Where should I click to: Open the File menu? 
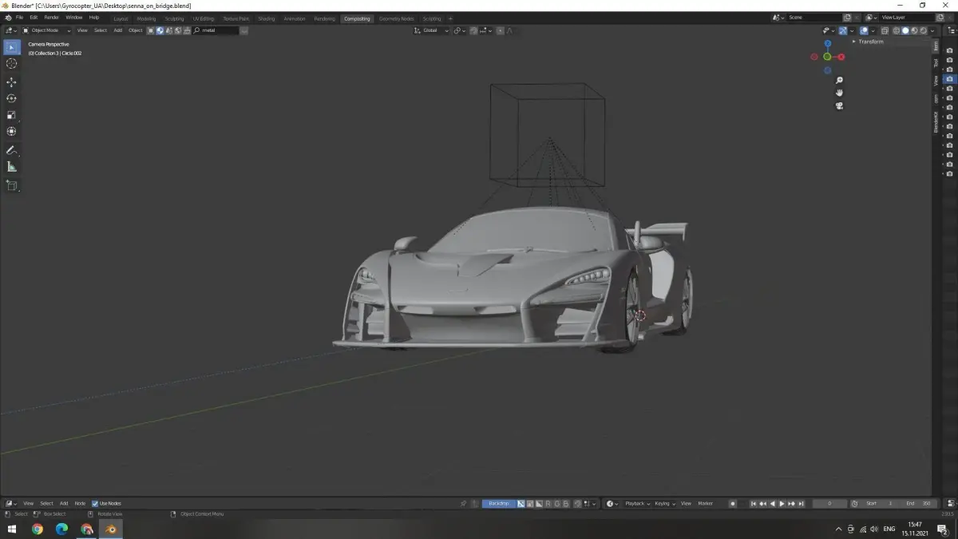point(19,18)
